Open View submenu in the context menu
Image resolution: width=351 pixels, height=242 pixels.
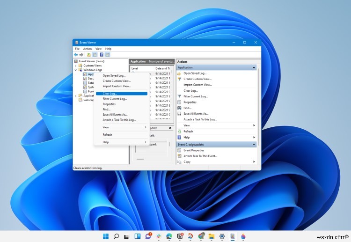(122, 127)
